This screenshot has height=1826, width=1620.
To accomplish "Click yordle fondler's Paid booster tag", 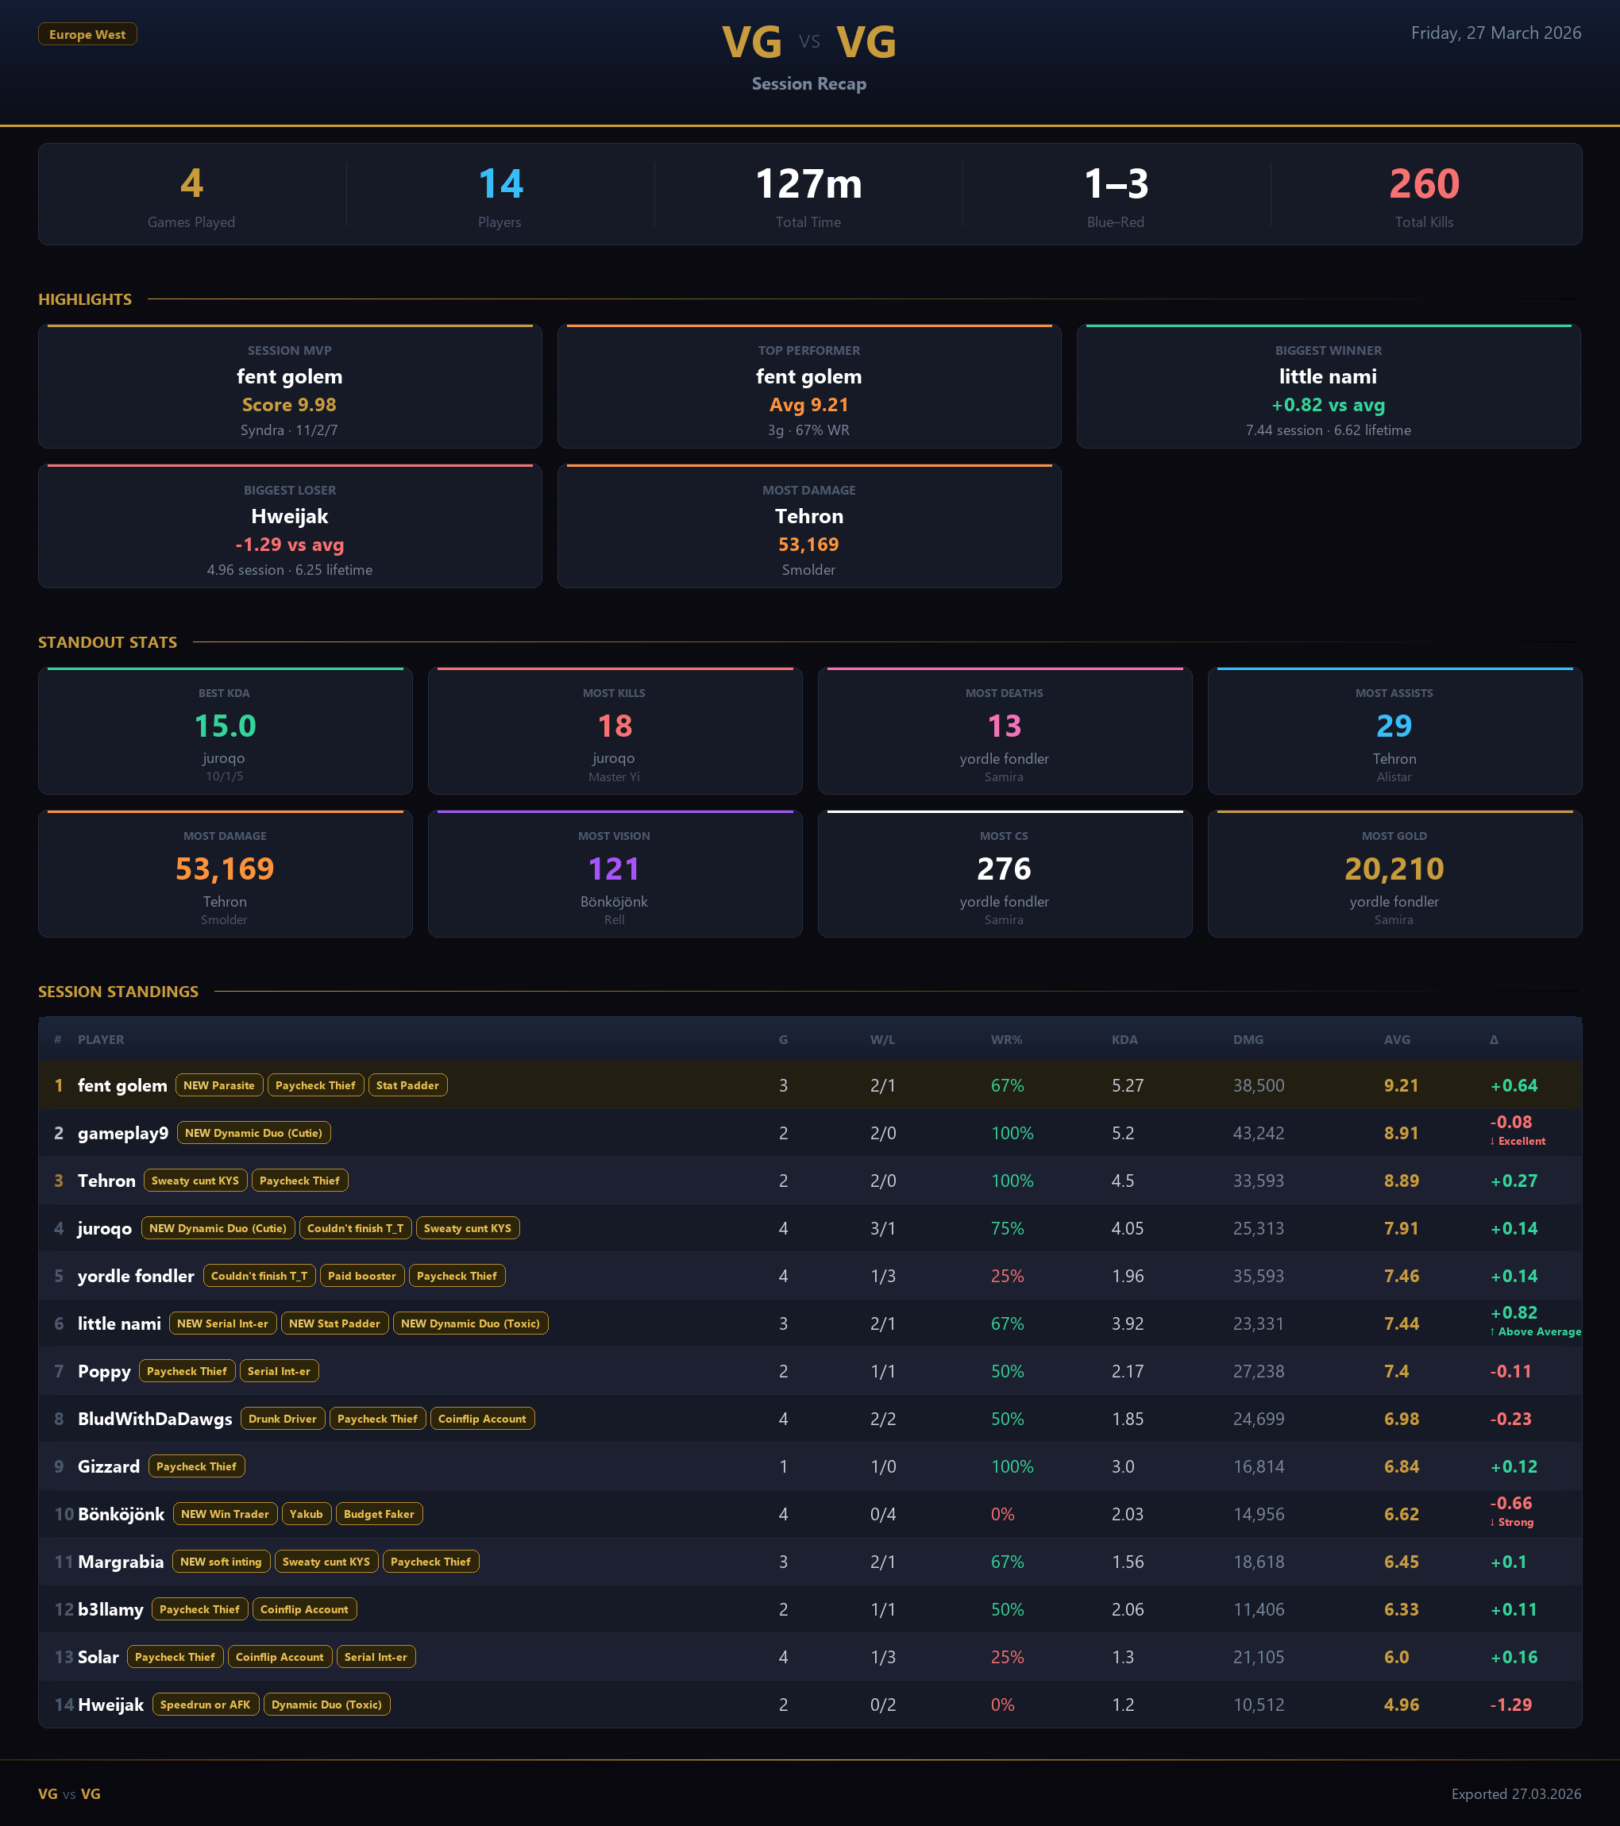I will click(x=361, y=1276).
